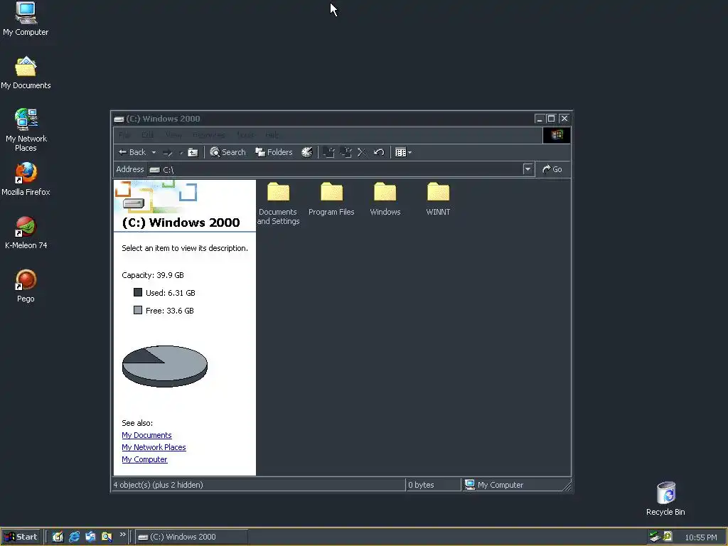Image resolution: width=728 pixels, height=546 pixels.
Task: Open the Search pane
Action: [x=227, y=152]
